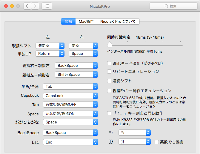Screen dimensions: 200x154
Task: Open the *: key replacement dropdown
Action: click(x=135, y=133)
